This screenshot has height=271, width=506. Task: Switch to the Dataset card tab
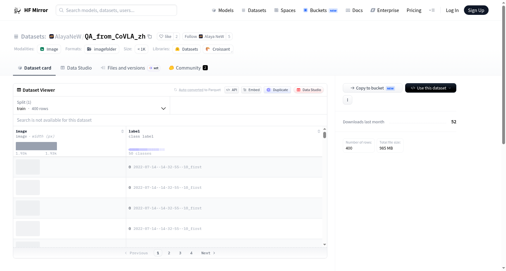[34, 68]
